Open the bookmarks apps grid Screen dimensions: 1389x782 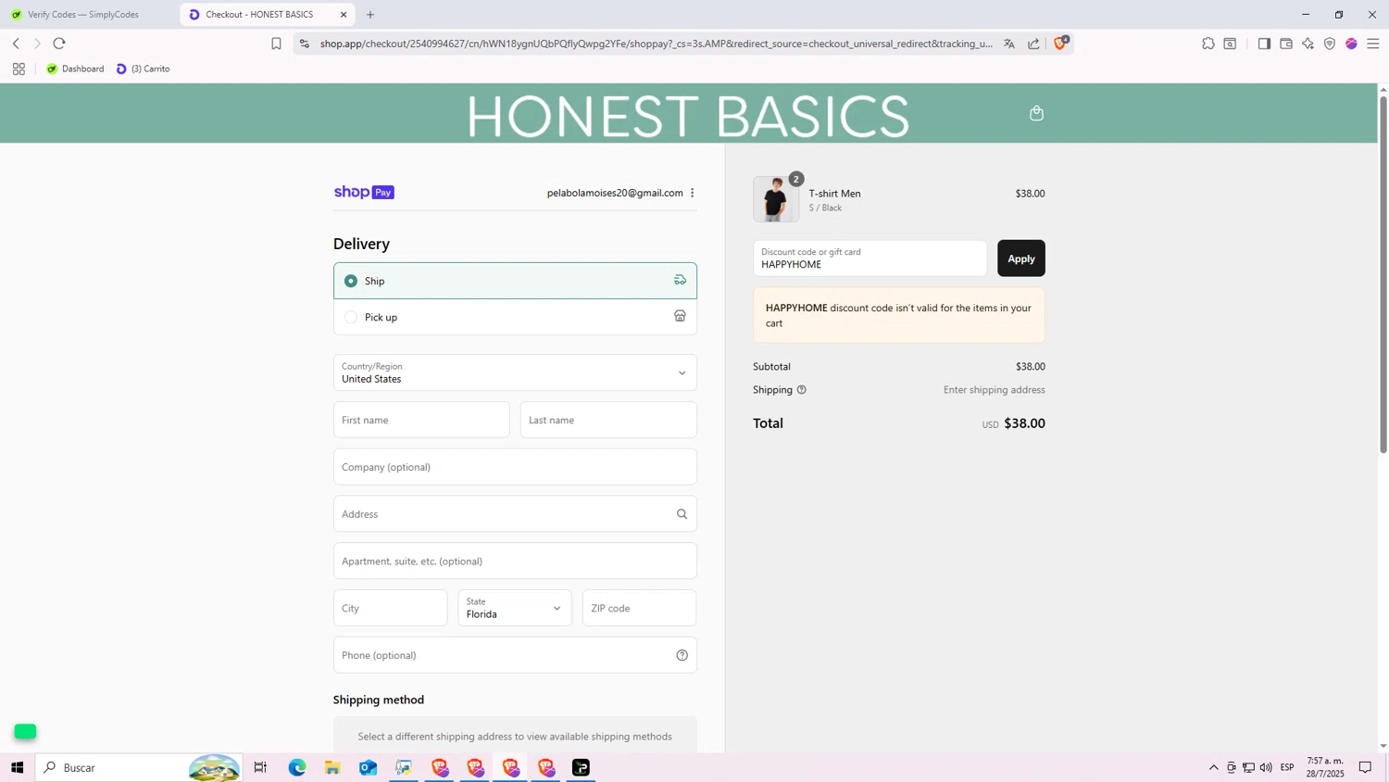click(19, 69)
